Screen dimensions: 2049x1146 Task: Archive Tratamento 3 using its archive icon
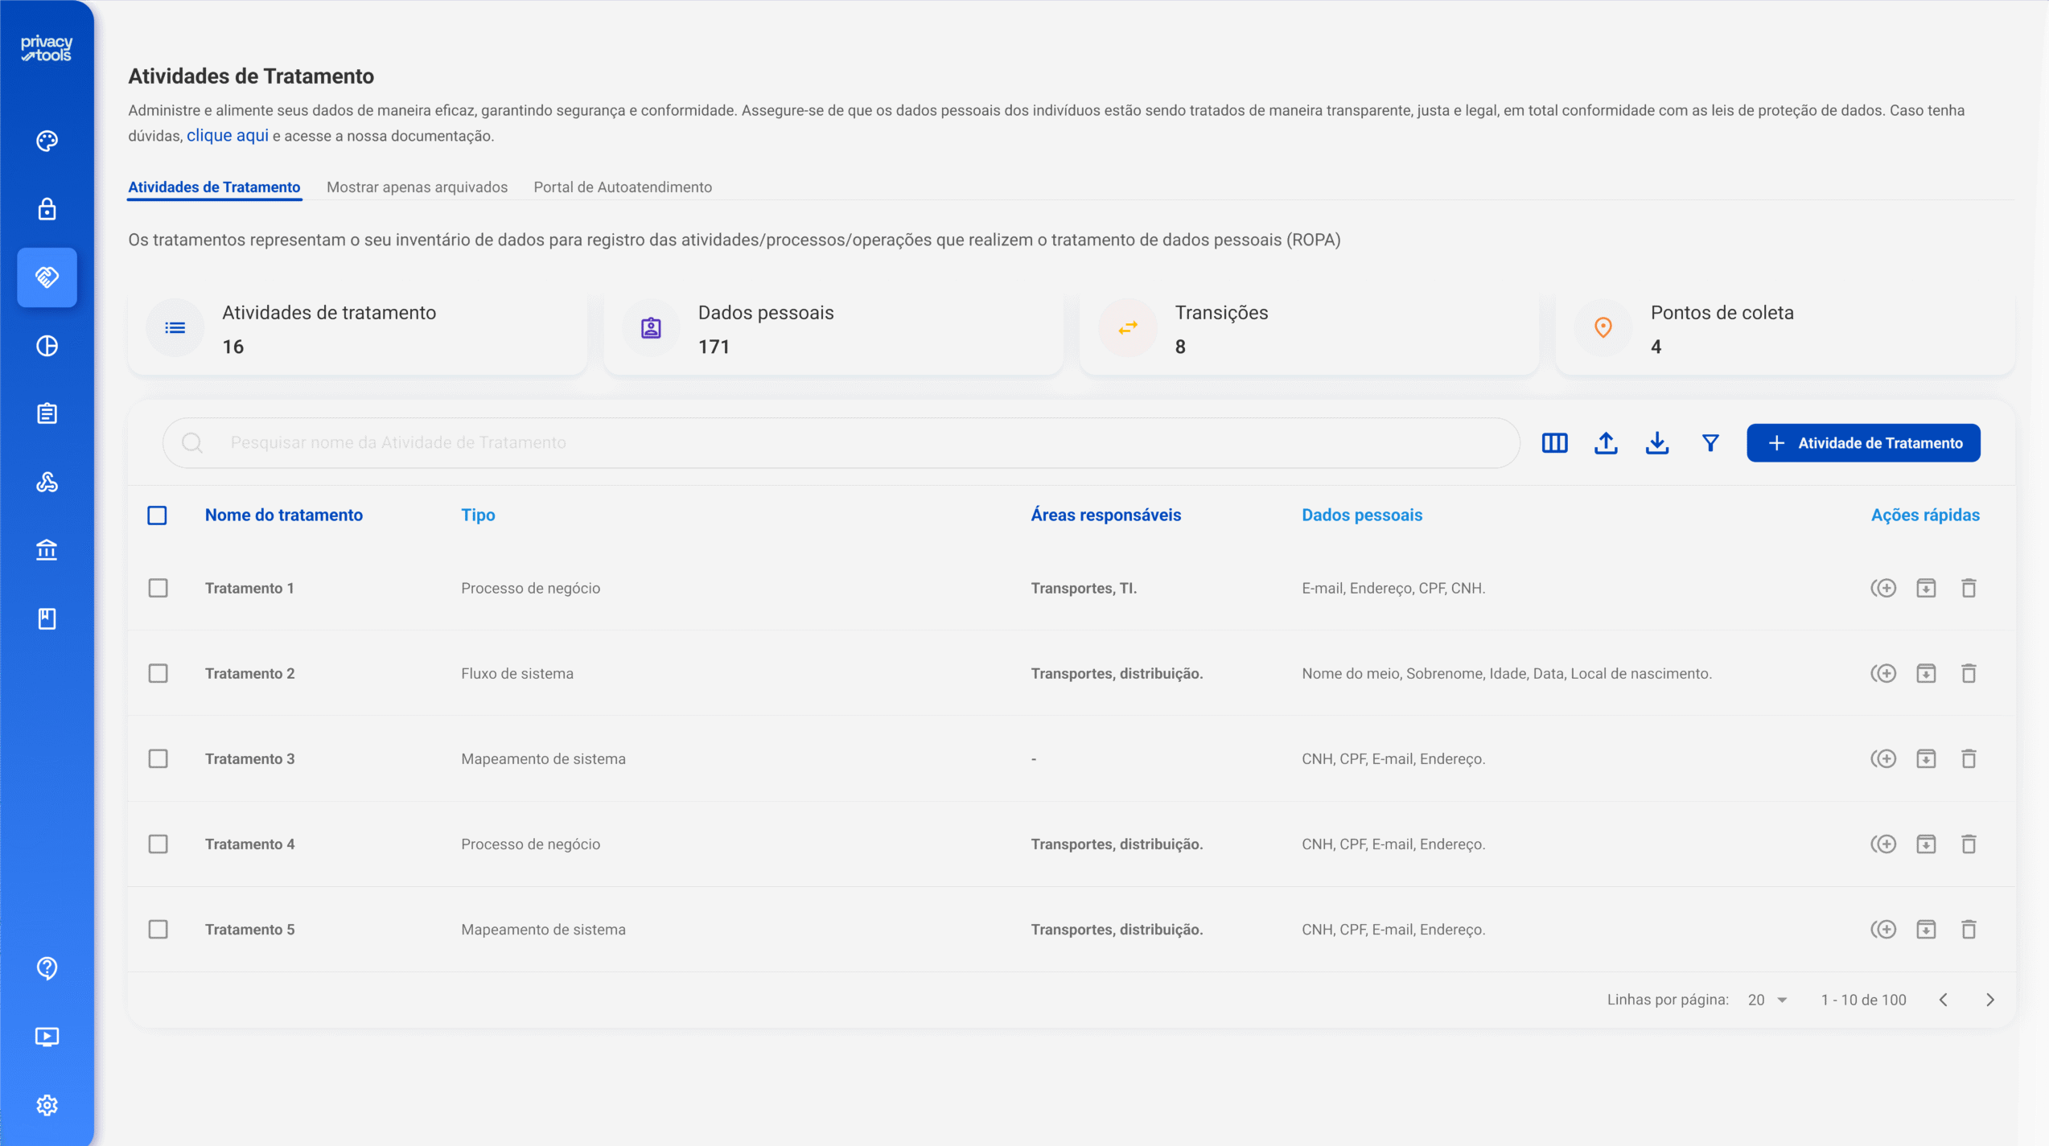tap(1926, 759)
